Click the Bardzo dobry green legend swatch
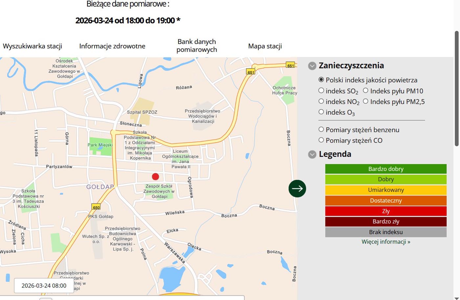This screenshot has height=300, width=460. (x=386, y=169)
